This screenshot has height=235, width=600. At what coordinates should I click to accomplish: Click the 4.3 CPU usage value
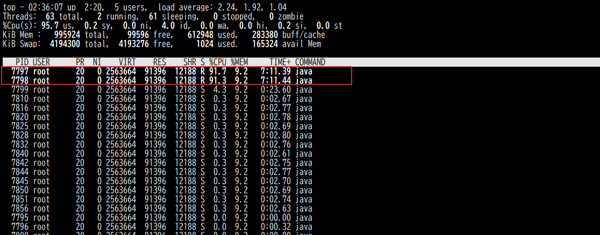[220, 90]
